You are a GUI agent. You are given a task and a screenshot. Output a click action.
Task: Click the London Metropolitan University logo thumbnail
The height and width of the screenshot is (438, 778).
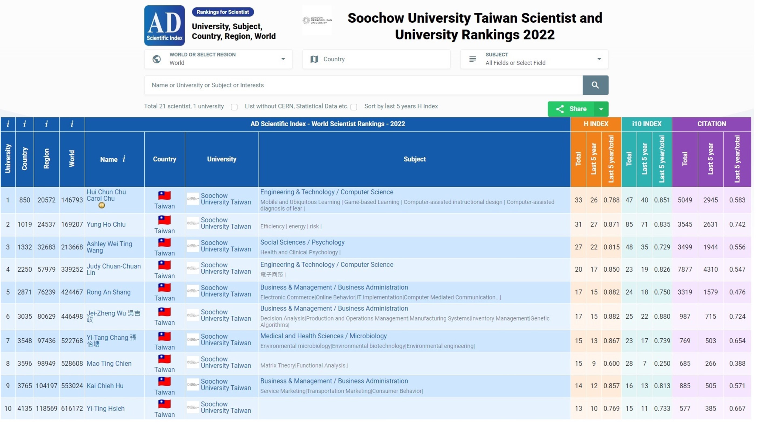[317, 20]
